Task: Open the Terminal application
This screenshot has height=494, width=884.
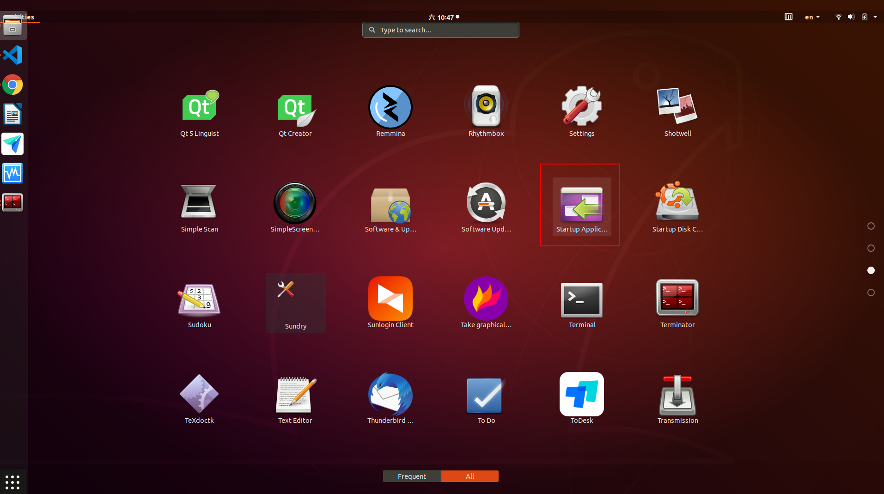Action: tap(581, 299)
